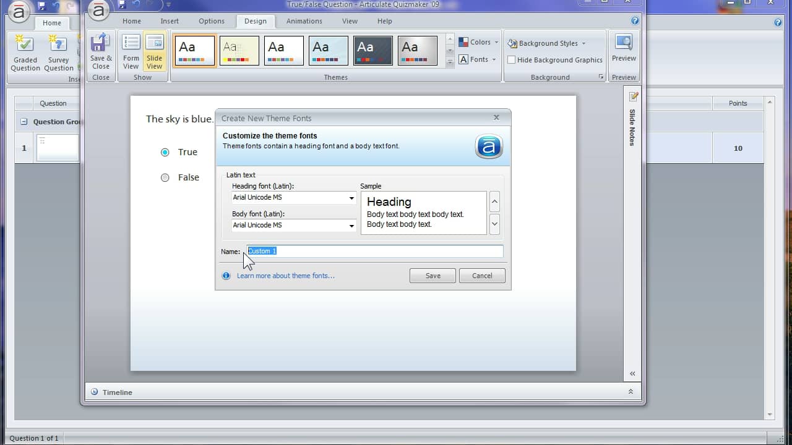792x445 pixels.
Task: Click Undo in the quick access toolbar
Action: [136, 4]
